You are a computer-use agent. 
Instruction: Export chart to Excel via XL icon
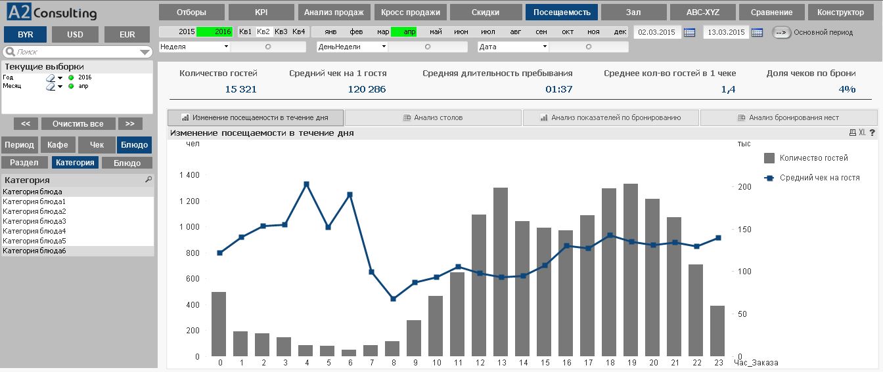click(862, 133)
